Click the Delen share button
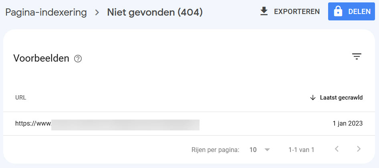 [351, 11]
